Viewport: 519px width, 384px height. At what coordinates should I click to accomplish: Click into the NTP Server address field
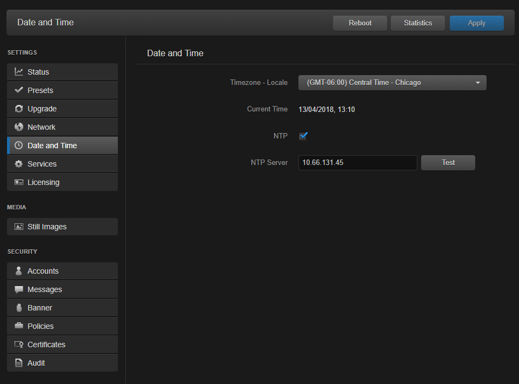coord(357,163)
